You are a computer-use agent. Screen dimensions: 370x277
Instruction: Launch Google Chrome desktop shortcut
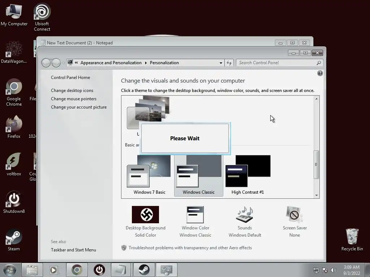pyautogui.click(x=14, y=93)
